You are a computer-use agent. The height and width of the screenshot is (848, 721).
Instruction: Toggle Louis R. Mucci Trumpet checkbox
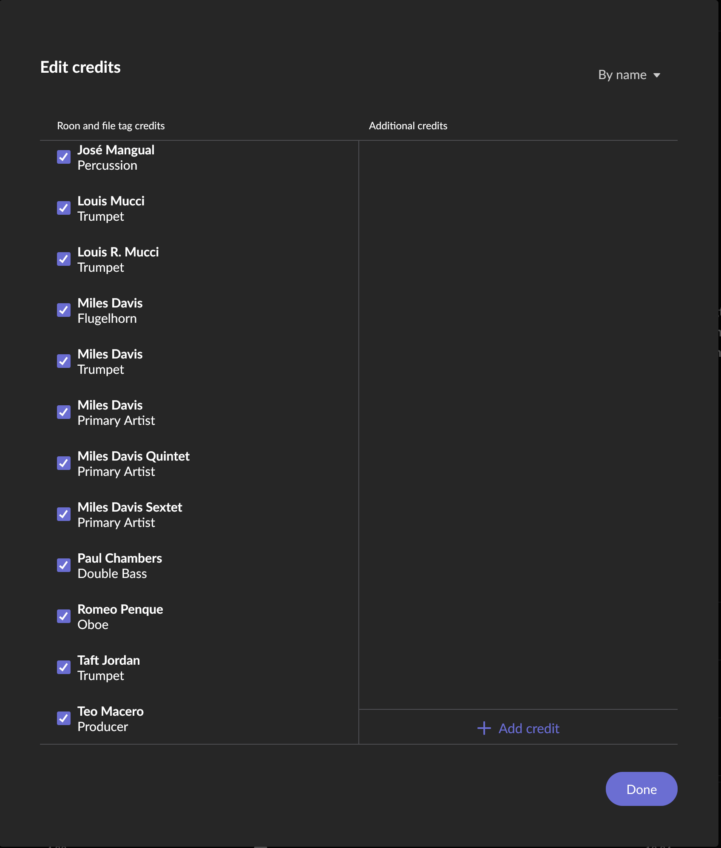64,259
